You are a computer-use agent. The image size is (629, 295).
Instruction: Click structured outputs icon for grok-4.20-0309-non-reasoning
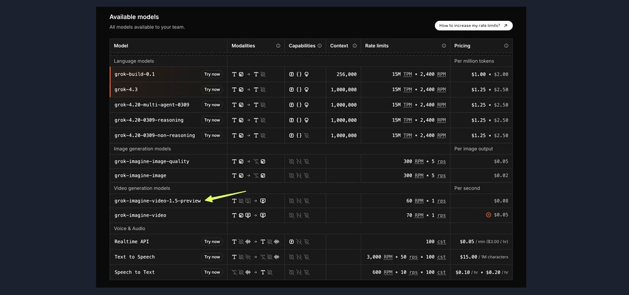pyautogui.click(x=299, y=135)
